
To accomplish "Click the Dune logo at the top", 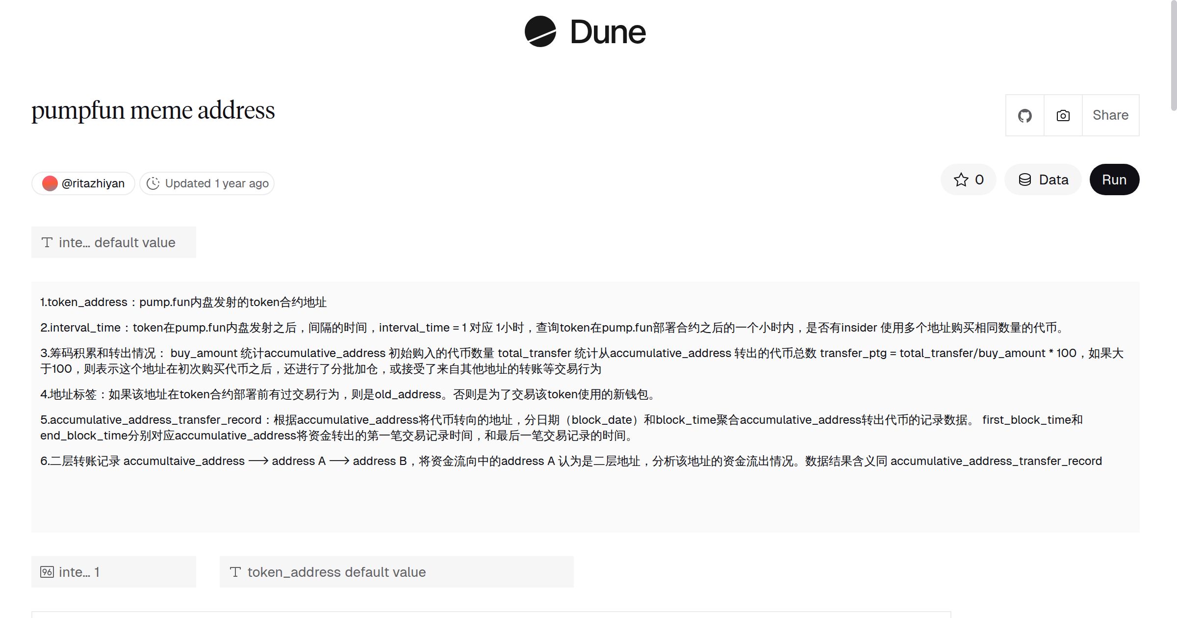I will coord(584,32).
